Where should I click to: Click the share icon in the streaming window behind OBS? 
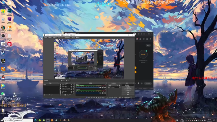coord(151,39)
